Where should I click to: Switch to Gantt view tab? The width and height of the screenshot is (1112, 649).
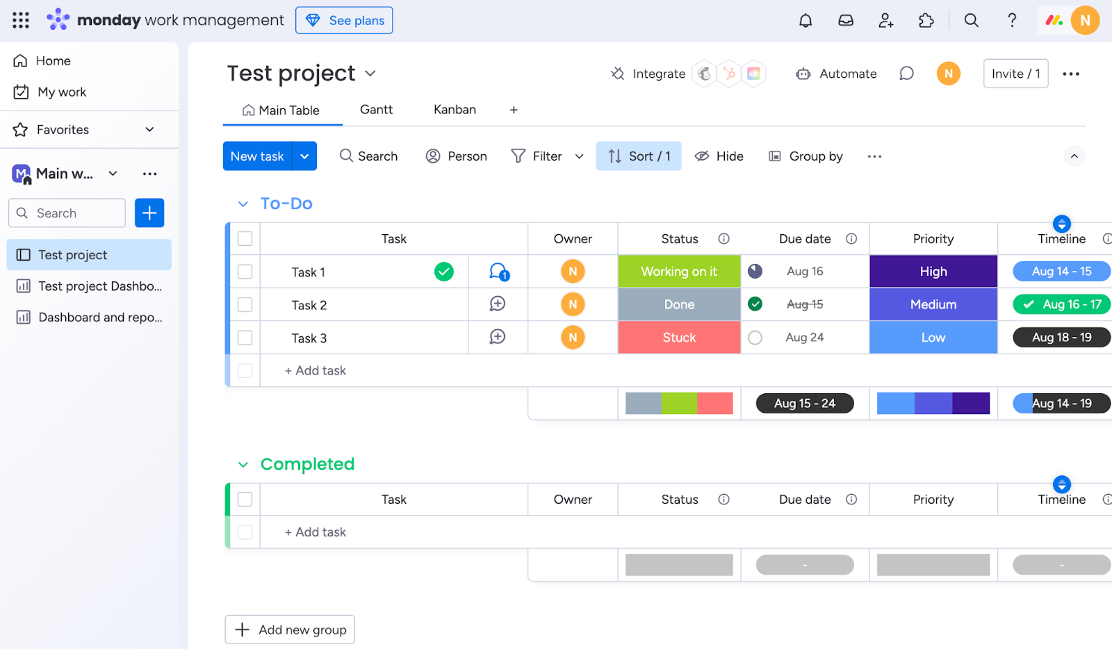376,109
